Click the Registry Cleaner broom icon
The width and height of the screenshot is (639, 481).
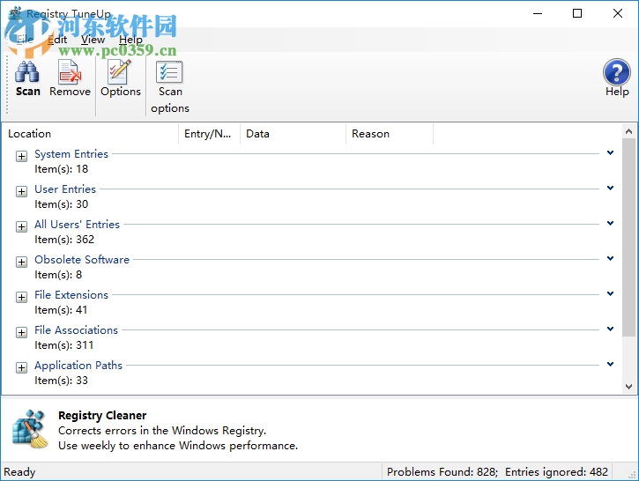29,429
